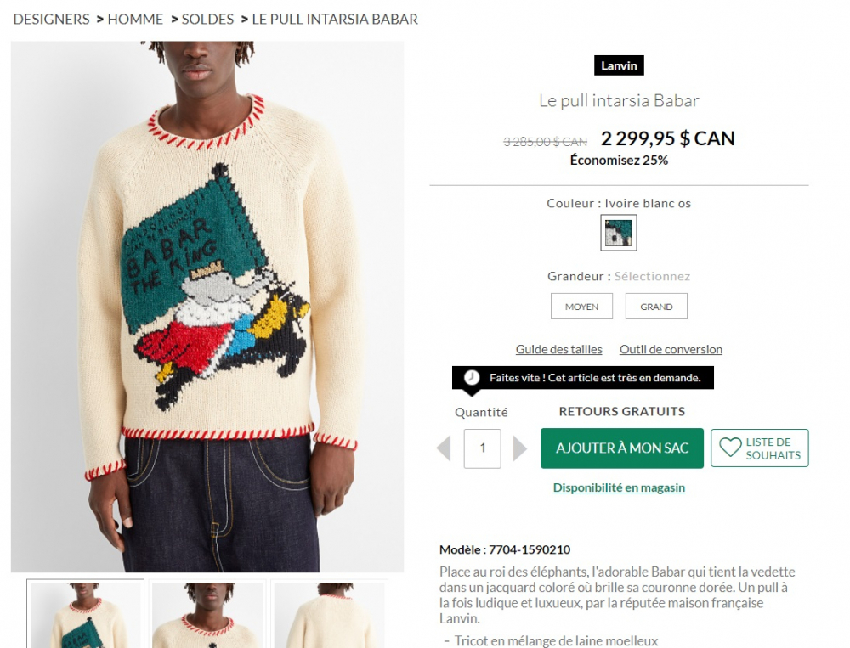Image resolution: width=850 pixels, height=648 pixels.
Task: Add item with Ajouter à mon sac
Action: tap(622, 448)
